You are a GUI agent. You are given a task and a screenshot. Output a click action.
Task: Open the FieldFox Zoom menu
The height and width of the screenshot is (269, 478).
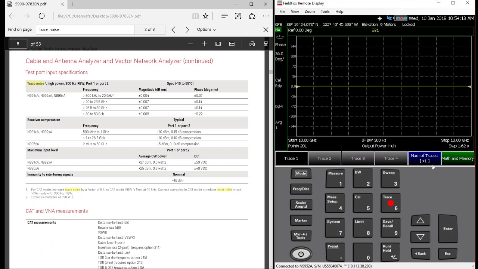310,12
